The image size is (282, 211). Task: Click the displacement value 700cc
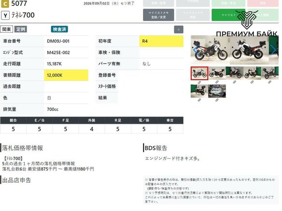click(x=53, y=109)
